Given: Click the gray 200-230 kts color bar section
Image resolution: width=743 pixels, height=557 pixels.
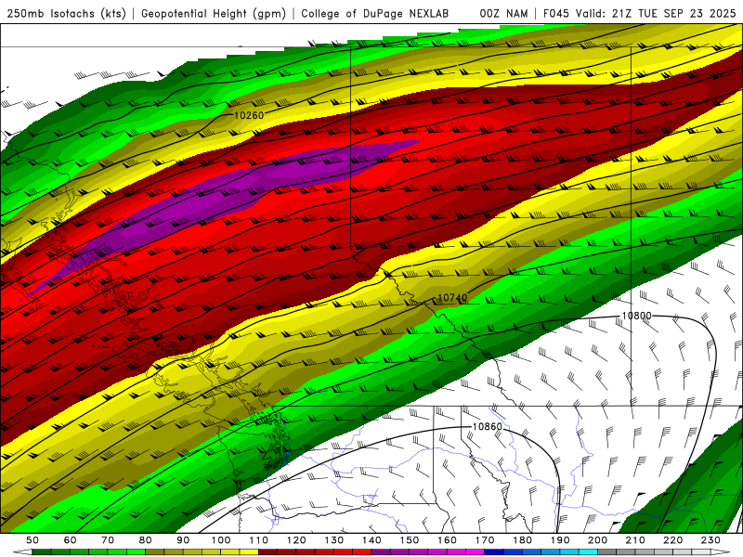Looking at the screenshot, I should [654, 552].
